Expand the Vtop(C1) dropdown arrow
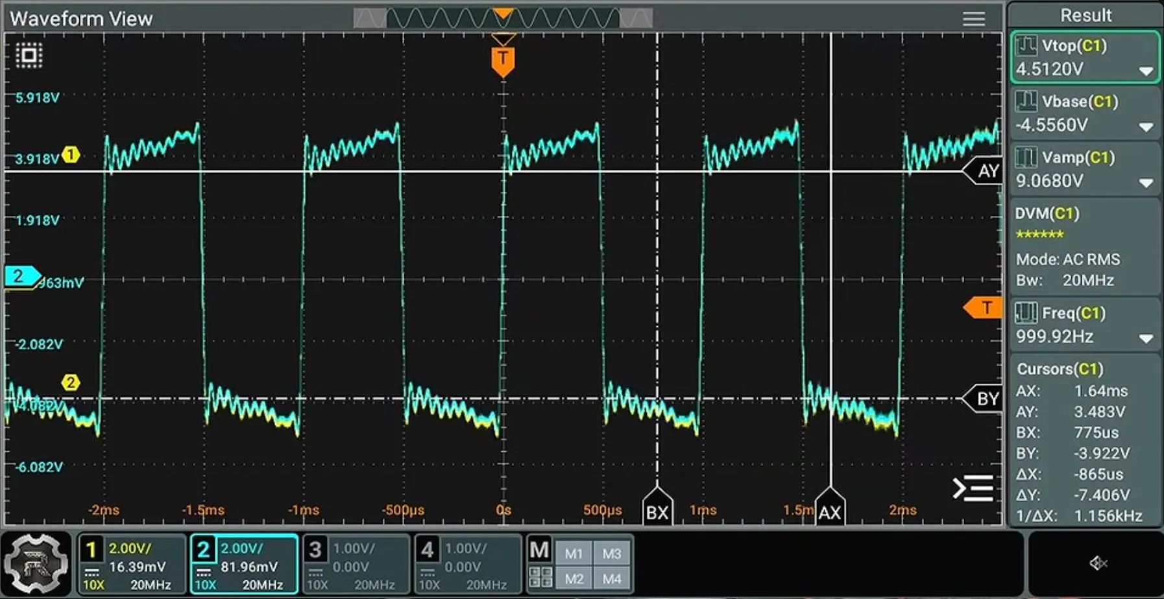1164x599 pixels. [x=1146, y=71]
